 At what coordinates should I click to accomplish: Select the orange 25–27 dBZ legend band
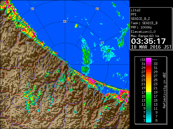pos(148,76)
